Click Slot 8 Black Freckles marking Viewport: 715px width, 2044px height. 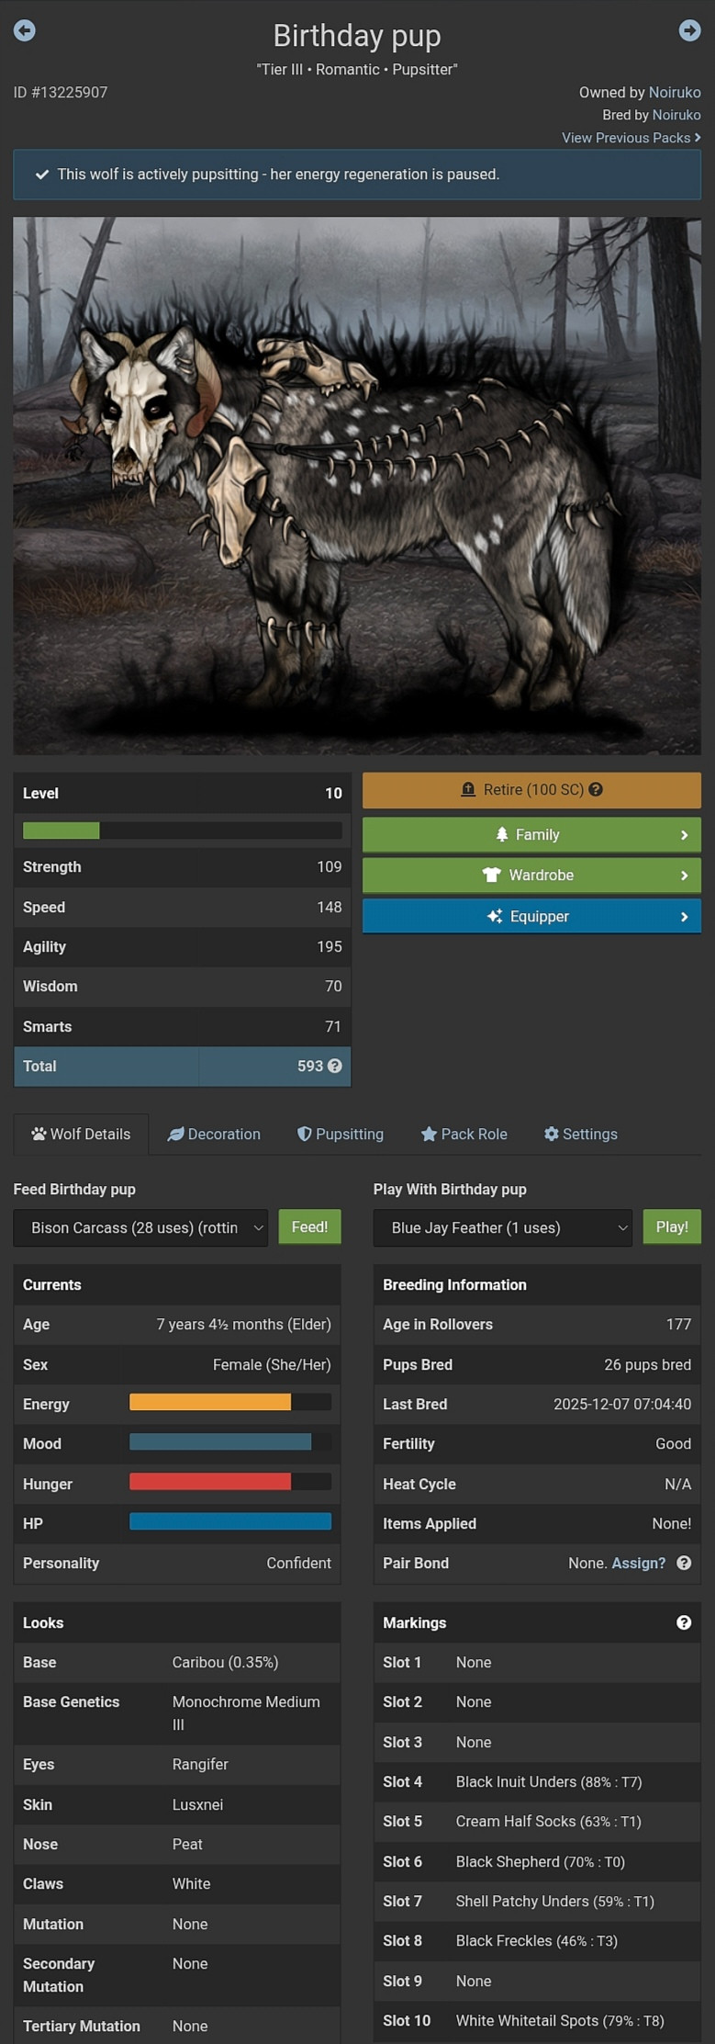pos(537,1940)
